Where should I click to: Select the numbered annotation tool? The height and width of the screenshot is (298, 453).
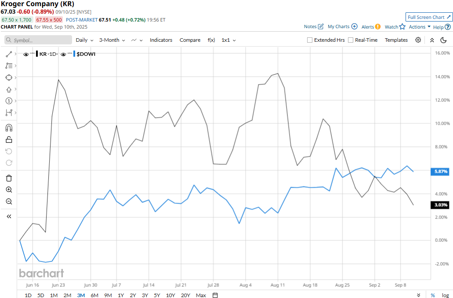pos(9,101)
